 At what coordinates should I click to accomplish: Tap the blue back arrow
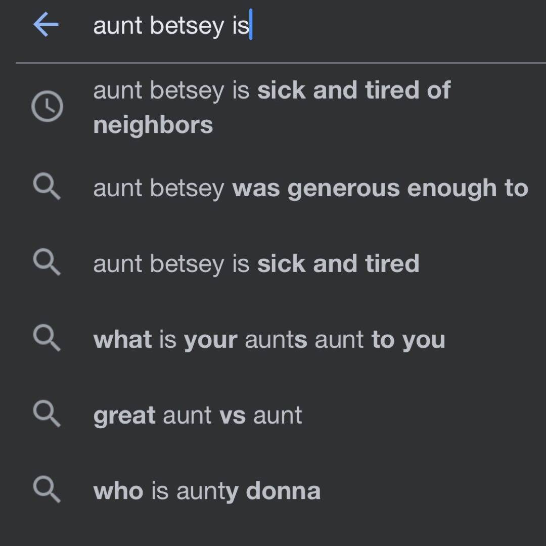(x=46, y=25)
